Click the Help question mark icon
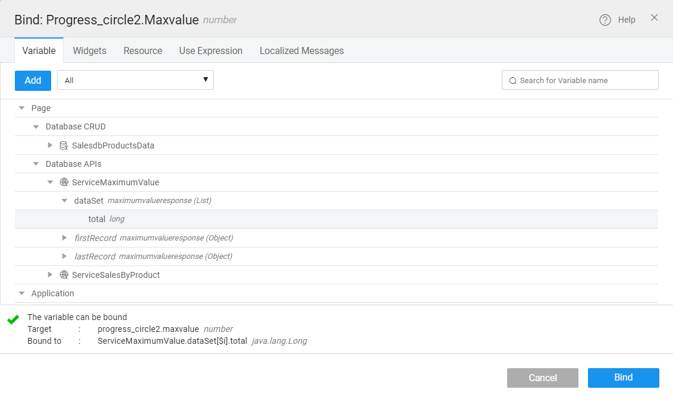The image size is (673, 402). [x=605, y=20]
